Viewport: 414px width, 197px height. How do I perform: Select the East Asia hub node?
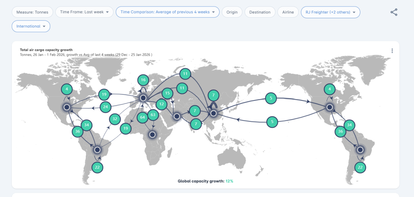pos(214,113)
